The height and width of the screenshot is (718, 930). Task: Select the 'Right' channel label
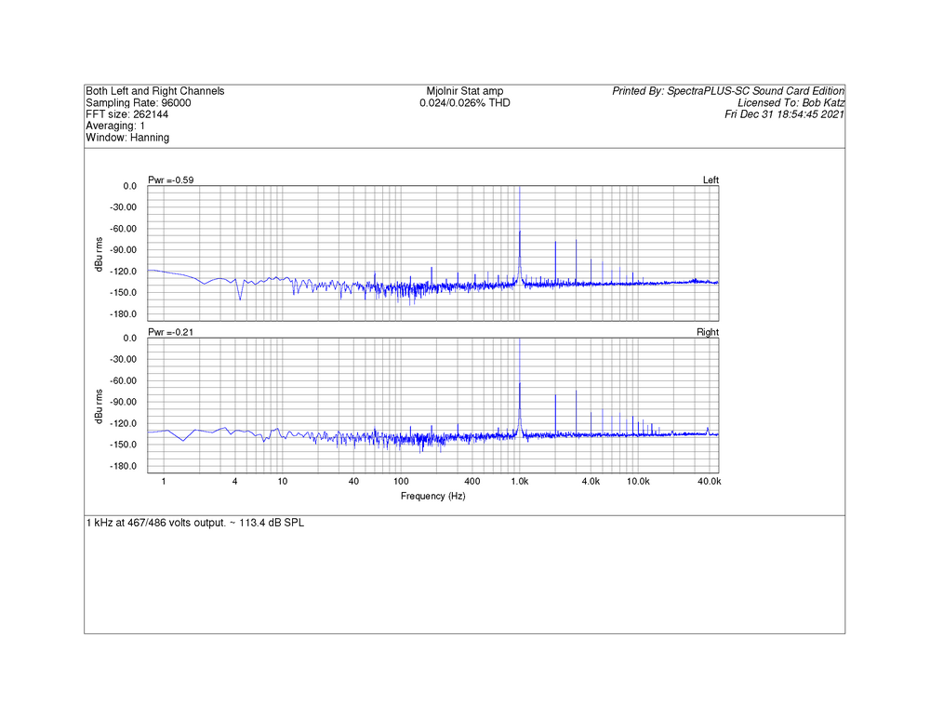click(x=708, y=332)
